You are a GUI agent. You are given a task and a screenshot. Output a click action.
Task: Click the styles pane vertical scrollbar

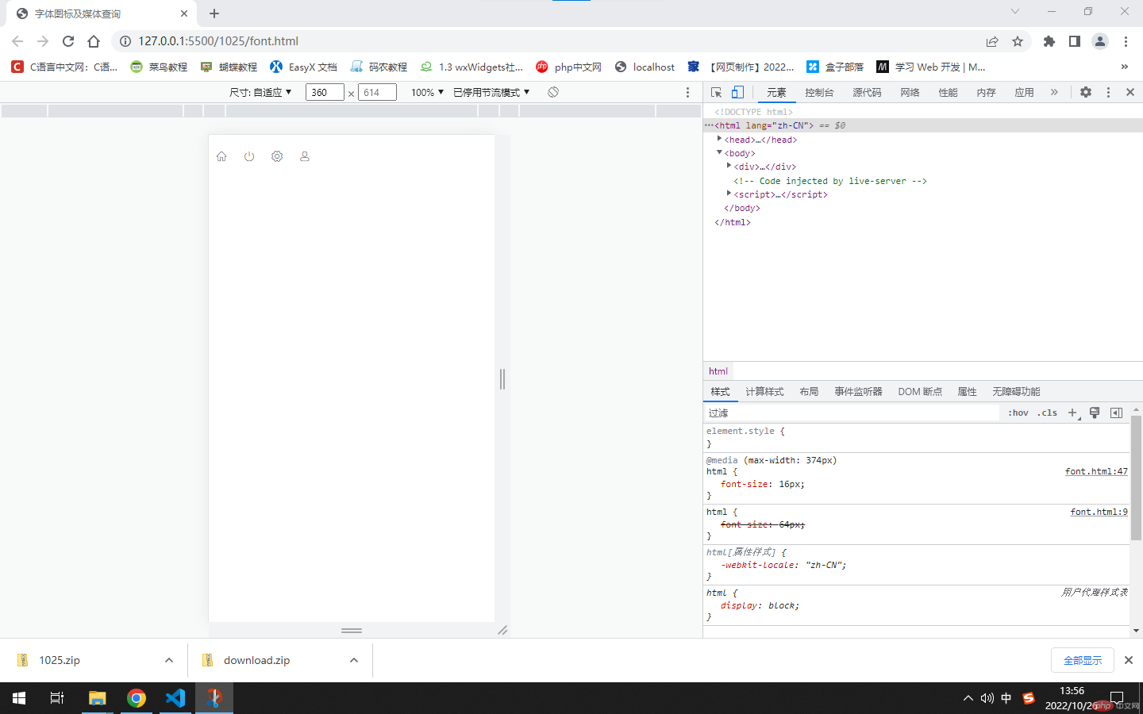point(1136,478)
